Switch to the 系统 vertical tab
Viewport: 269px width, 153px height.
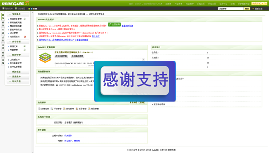[x=3, y=61]
